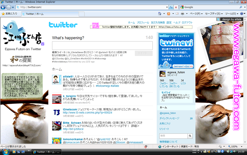Stop loading with the red X icon

point(176,7)
